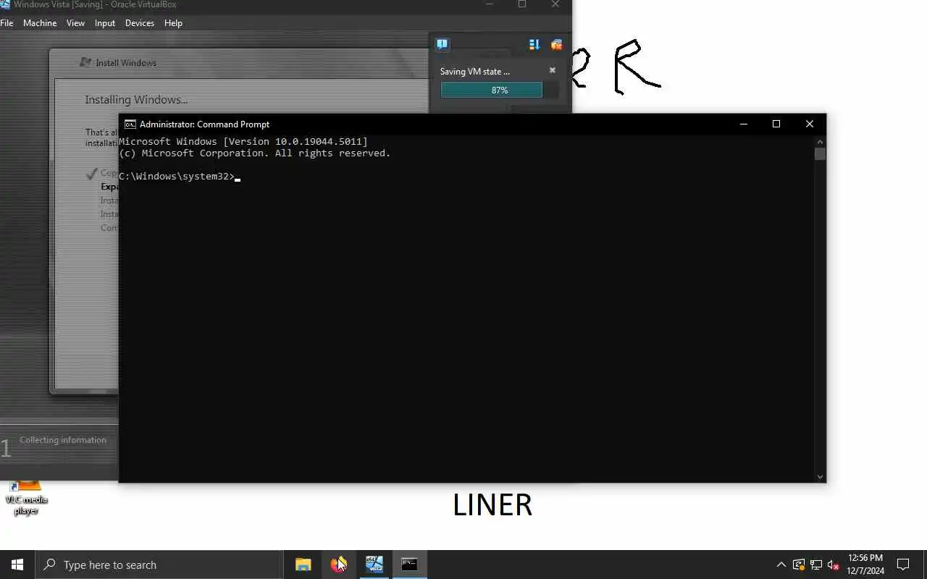Image resolution: width=927 pixels, height=579 pixels.
Task: Open the Windows Start menu
Action: 17,565
